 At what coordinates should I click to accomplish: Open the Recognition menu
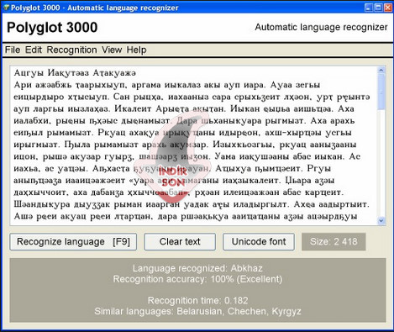tap(71, 50)
